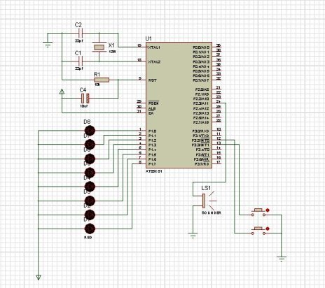
Task: Select the U1 AT89C51 microcontroller body
Action: tap(179, 105)
